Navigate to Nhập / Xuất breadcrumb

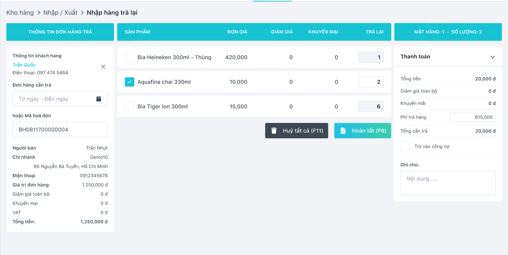60,13
